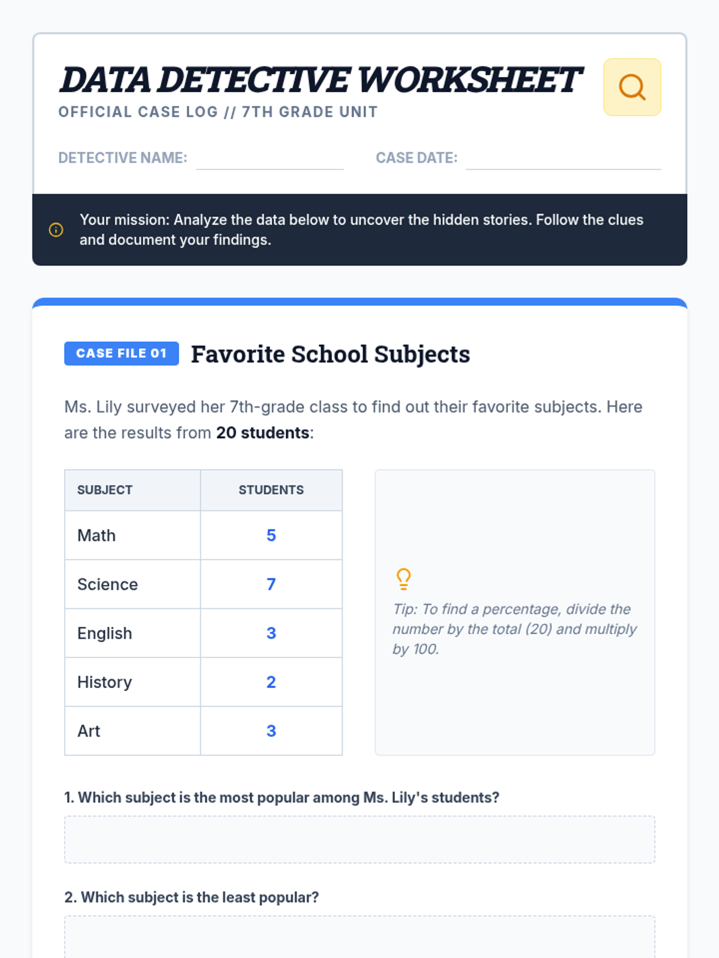Click the bold "20 students" text
Viewport: 719px width, 958px height.
pos(262,433)
